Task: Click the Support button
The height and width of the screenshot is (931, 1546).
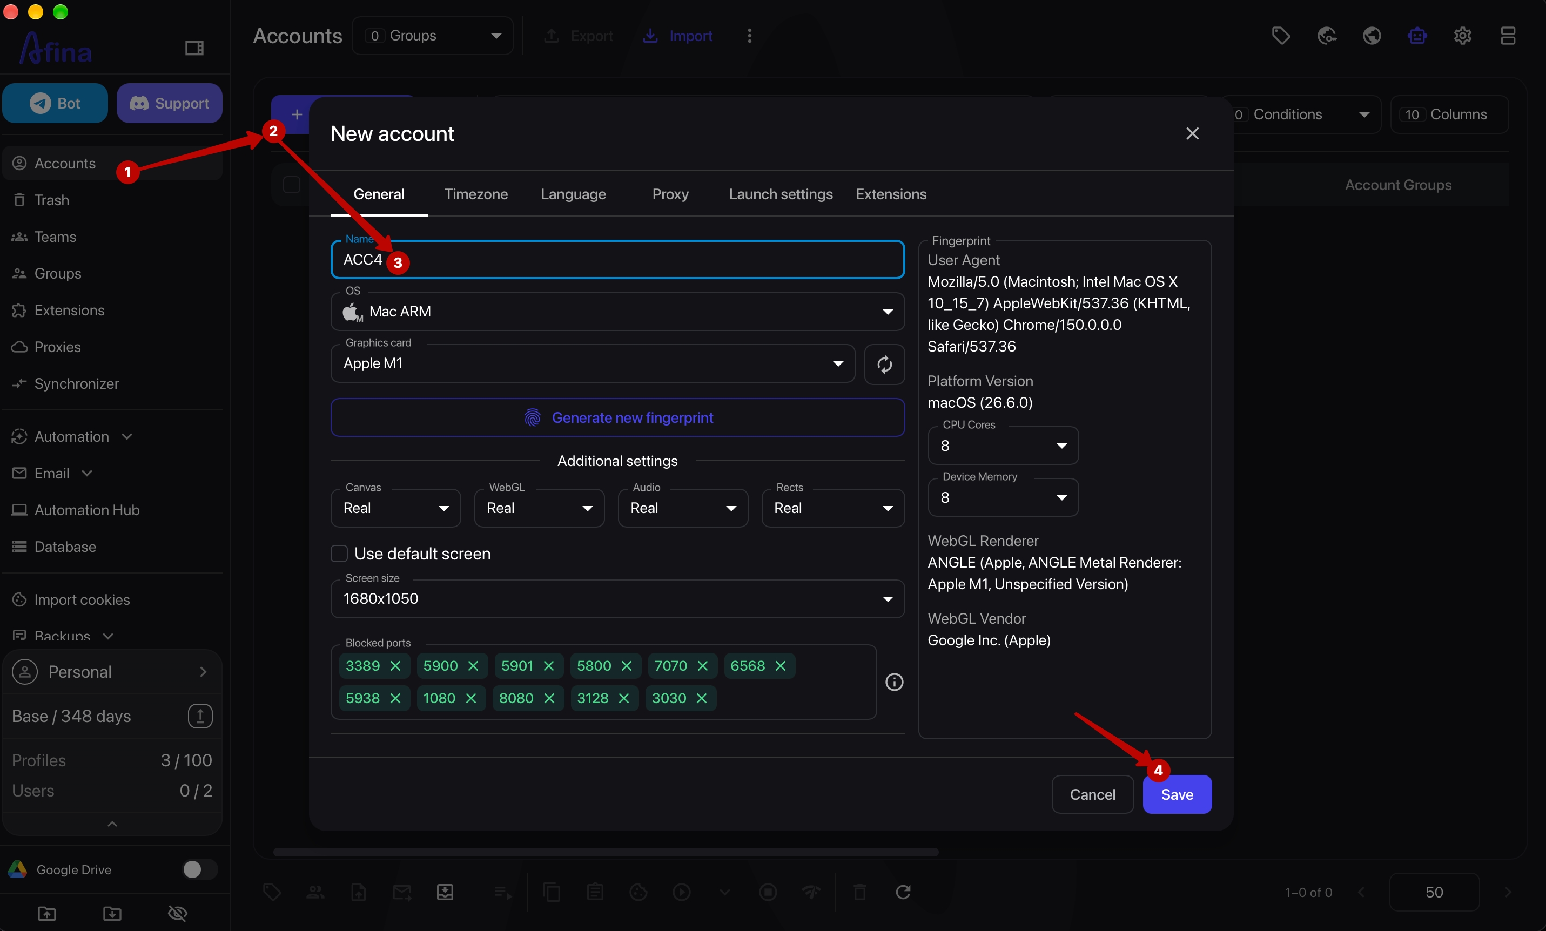Action: point(170,104)
